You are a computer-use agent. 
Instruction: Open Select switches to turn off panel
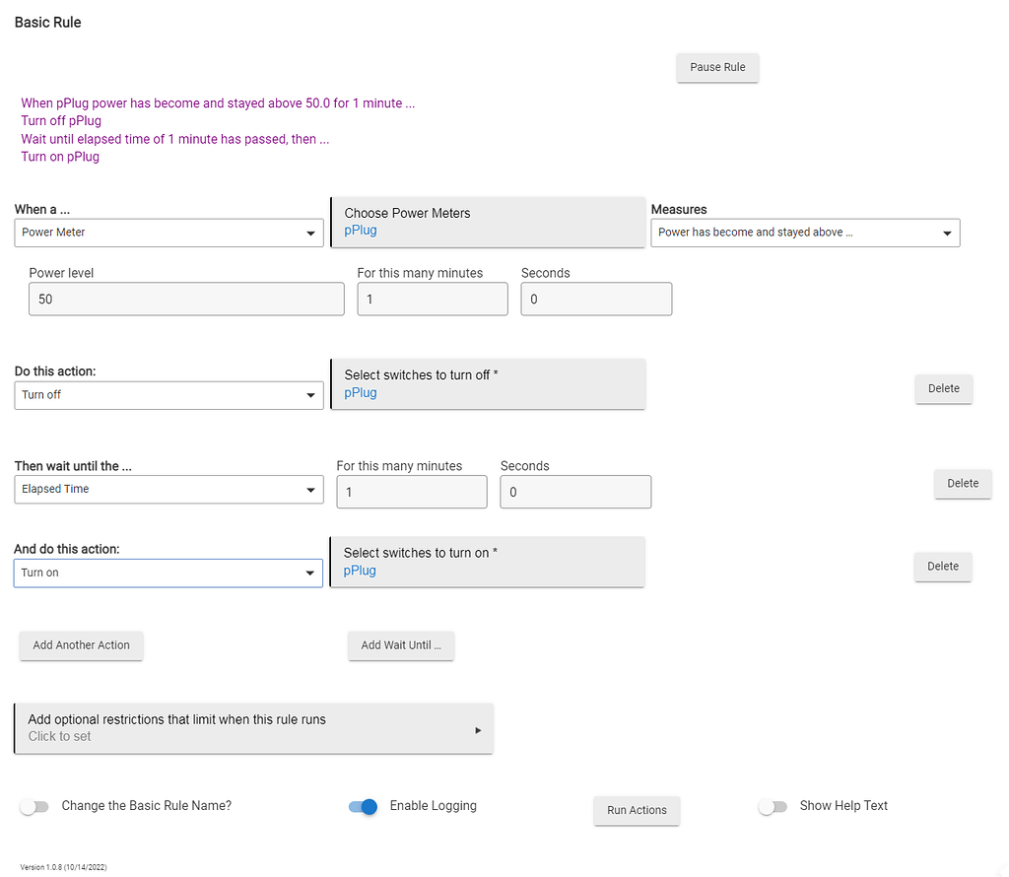[x=487, y=384]
